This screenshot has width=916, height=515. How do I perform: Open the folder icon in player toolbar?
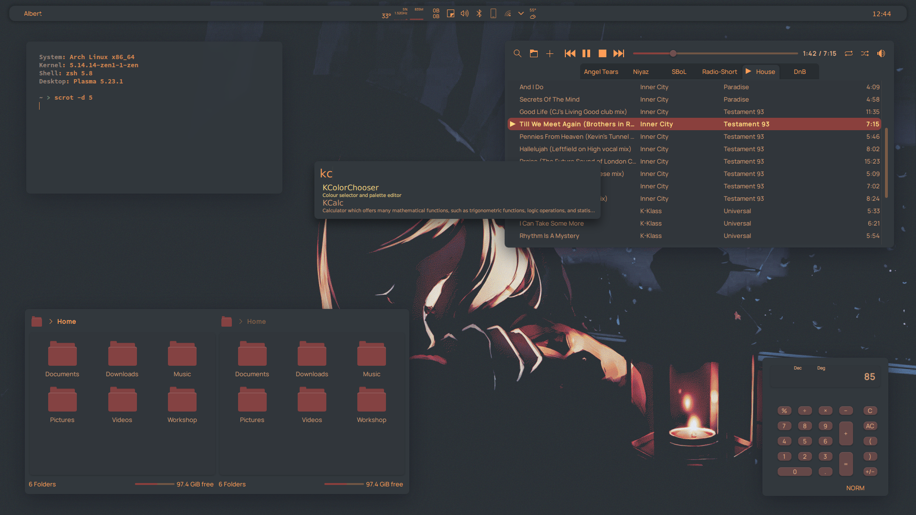(534, 53)
